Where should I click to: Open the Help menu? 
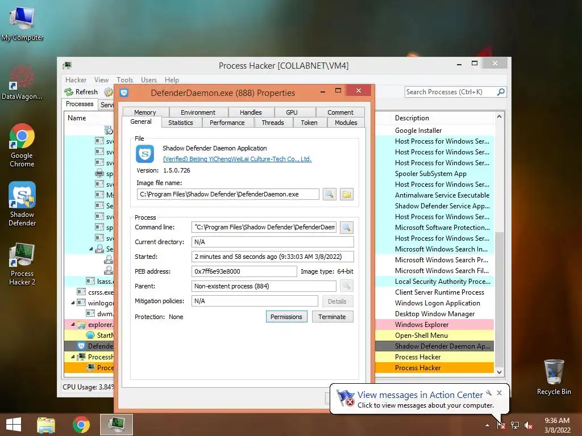172,79
